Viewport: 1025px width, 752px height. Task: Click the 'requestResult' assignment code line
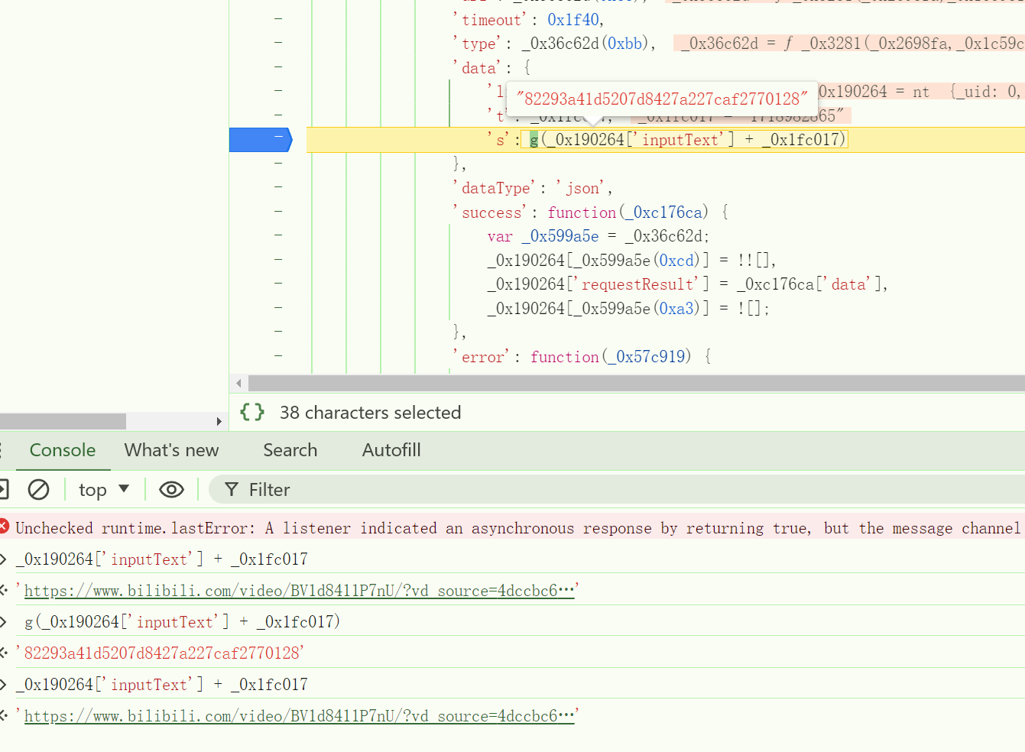pyautogui.click(x=688, y=284)
